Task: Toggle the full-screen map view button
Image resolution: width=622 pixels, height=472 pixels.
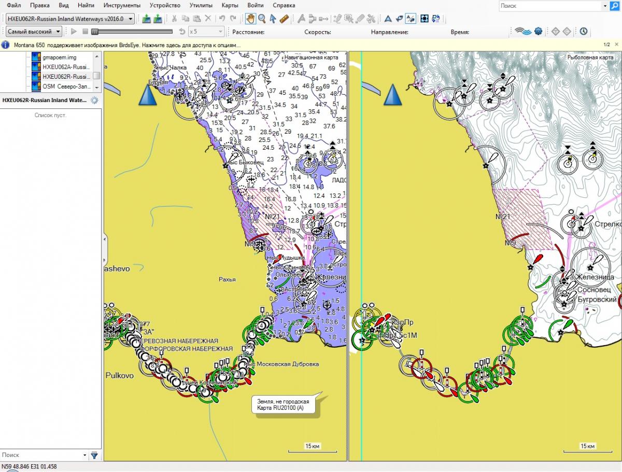Action: pos(425,19)
